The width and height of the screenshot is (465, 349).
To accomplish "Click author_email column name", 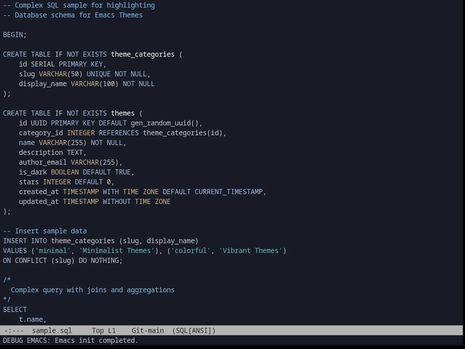I will [43, 162].
